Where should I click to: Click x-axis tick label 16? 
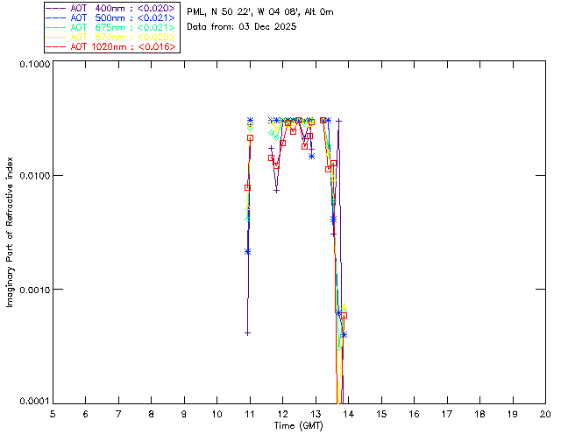click(x=414, y=414)
